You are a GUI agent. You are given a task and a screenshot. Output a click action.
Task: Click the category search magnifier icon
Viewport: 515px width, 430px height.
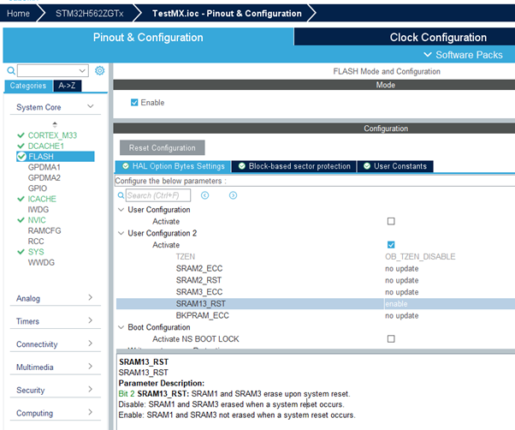[x=11, y=71]
